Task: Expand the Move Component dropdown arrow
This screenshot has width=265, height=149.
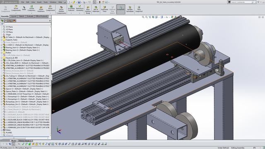Action: tap(50, 13)
